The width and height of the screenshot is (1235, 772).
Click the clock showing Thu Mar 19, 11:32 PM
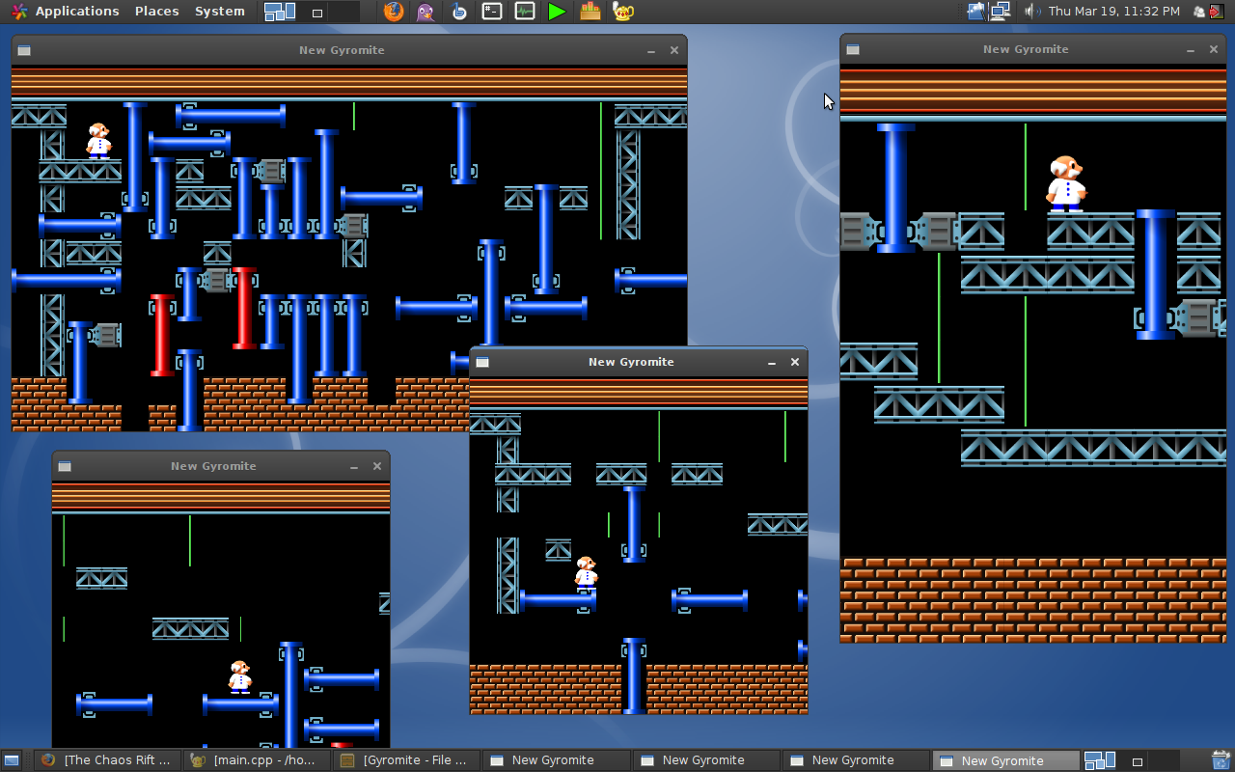point(1113,12)
